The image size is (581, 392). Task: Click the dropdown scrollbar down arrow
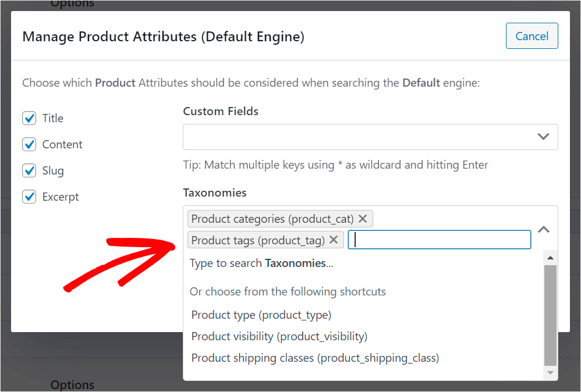(550, 373)
